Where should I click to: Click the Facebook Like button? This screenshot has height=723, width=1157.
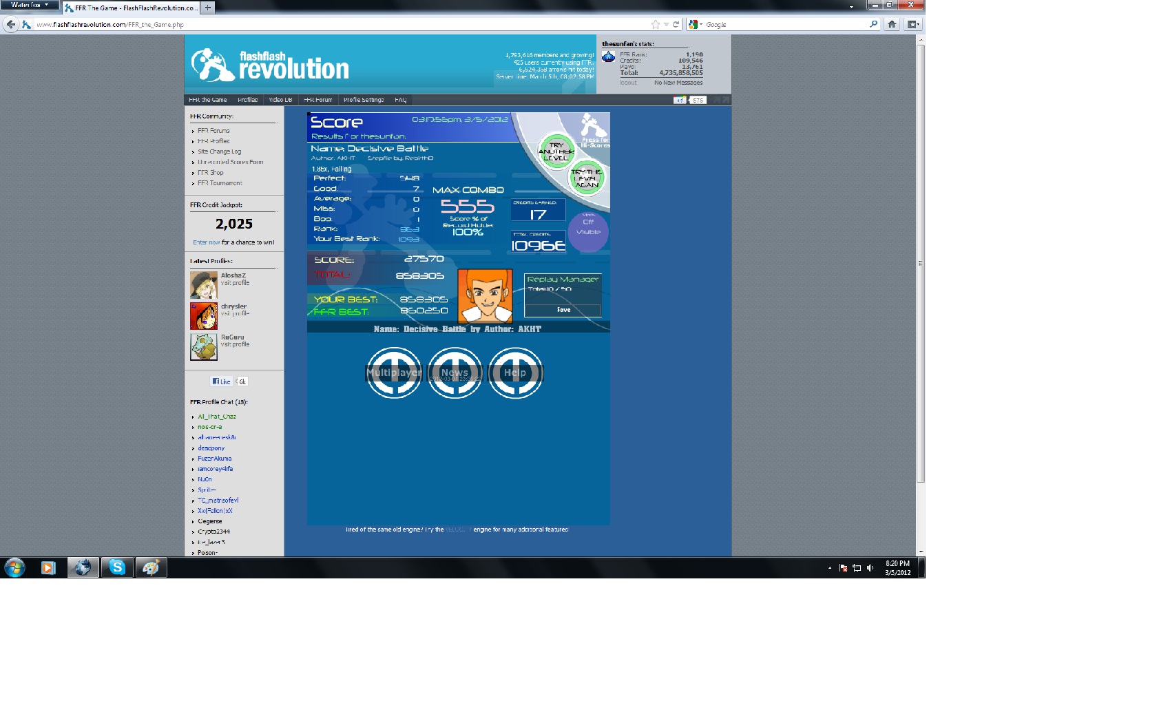click(x=221, y=381)
